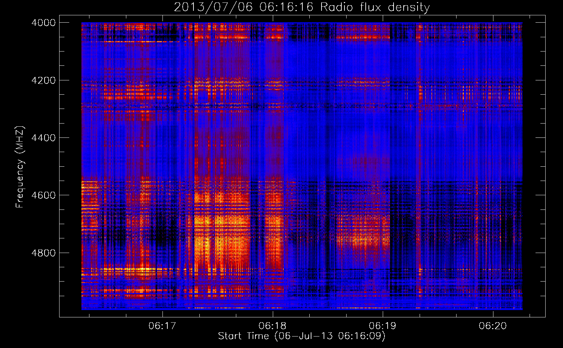Viewport: 563px width, 348px height.
Task: Click the plot title "2013/07/06 06:16:16 Radio flux density"
Action: tap(302, 7)
